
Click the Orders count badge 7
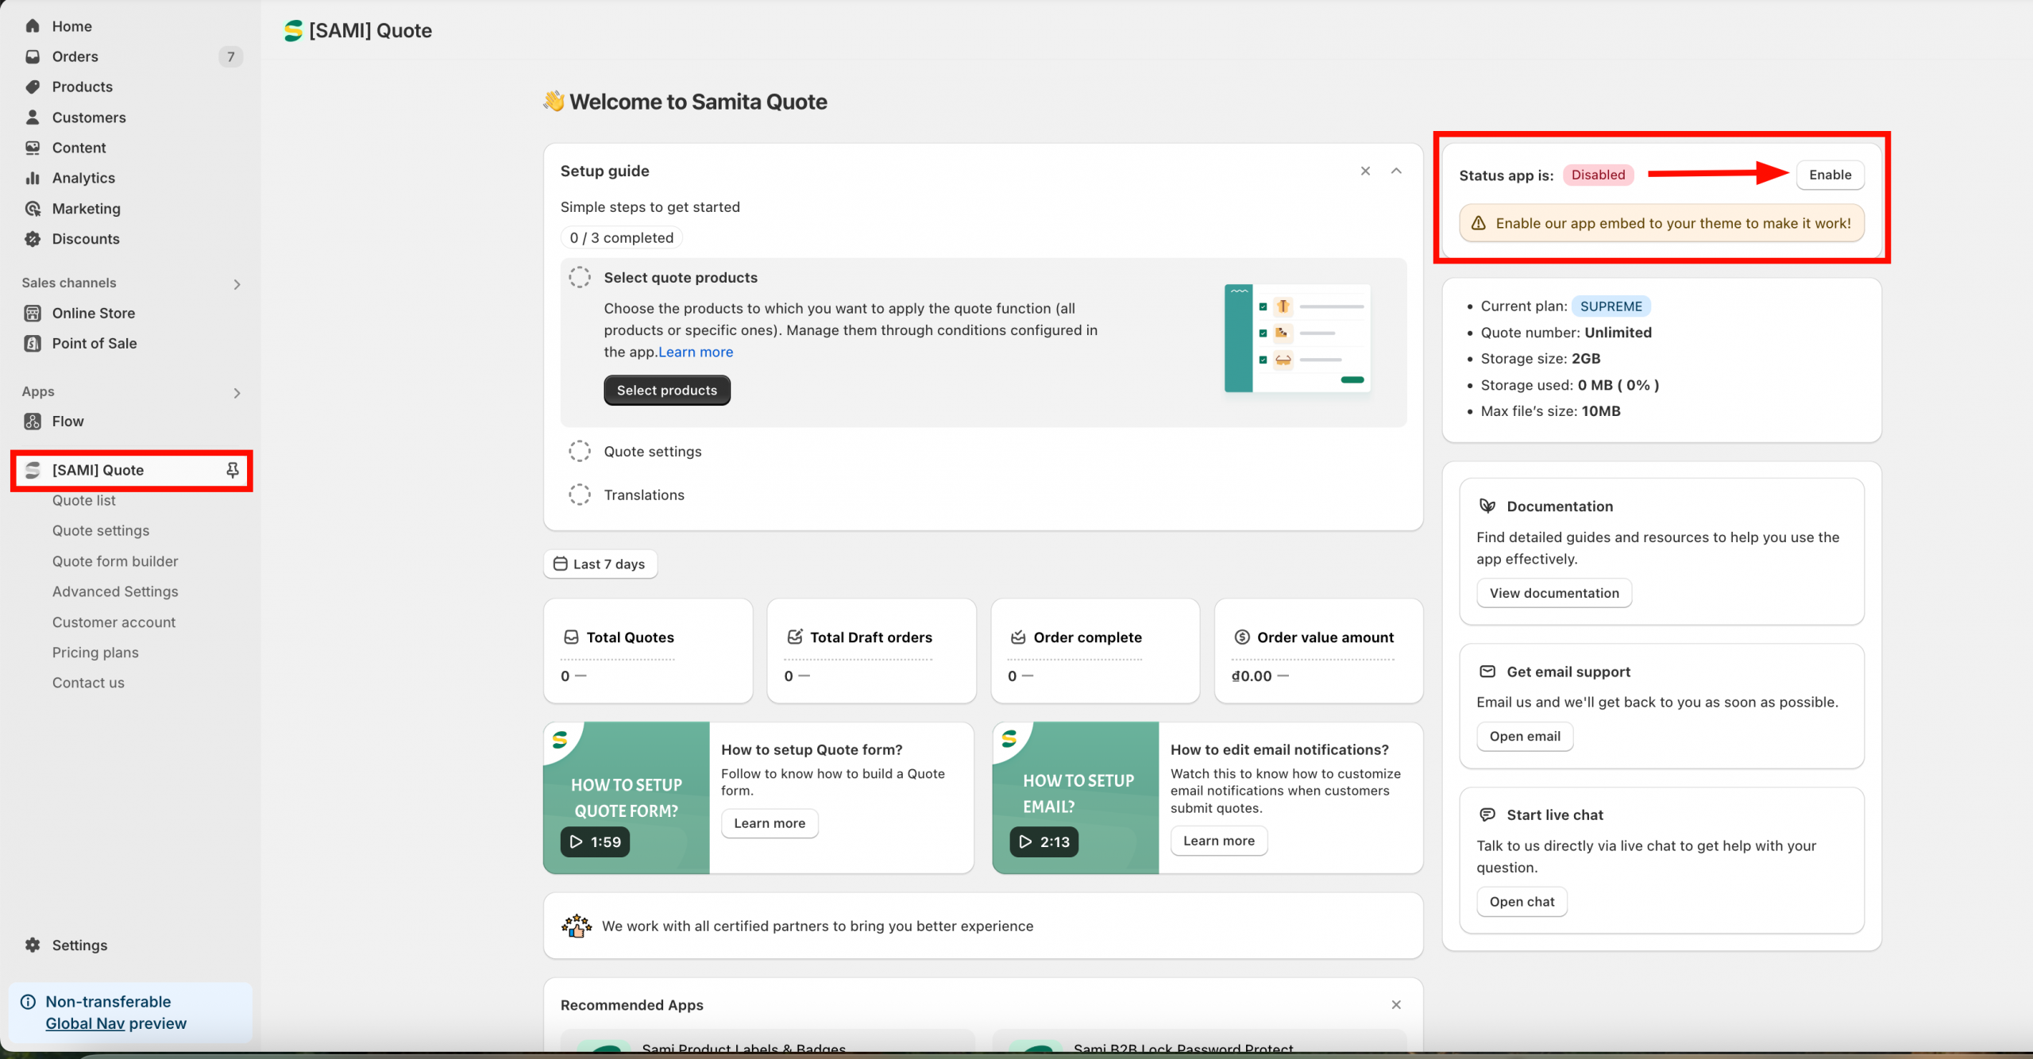[x=230, y=56]
